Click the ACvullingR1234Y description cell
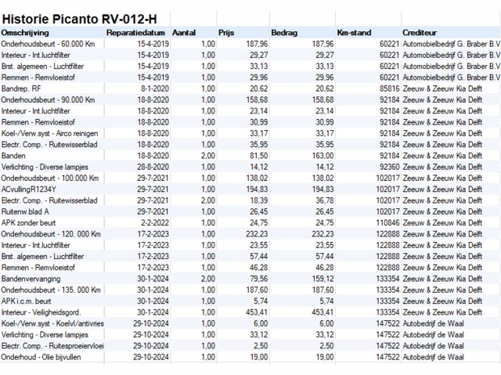This screenshot has height=375, width=501. point(33,189)
